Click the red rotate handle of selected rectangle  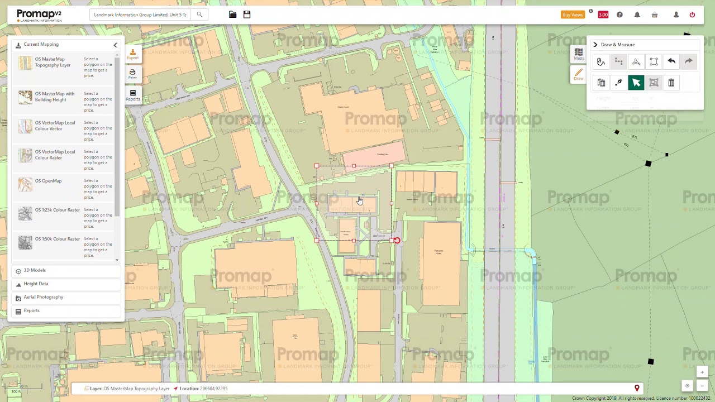pos(396,241)
